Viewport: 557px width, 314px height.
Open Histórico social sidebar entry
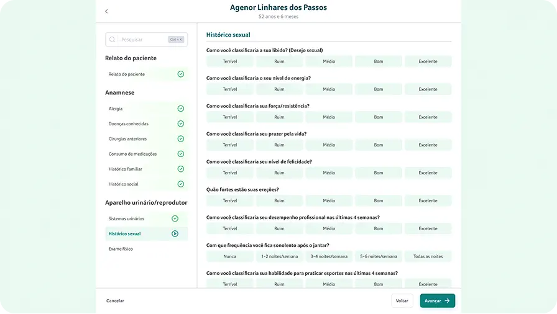(x=123, y=184)
